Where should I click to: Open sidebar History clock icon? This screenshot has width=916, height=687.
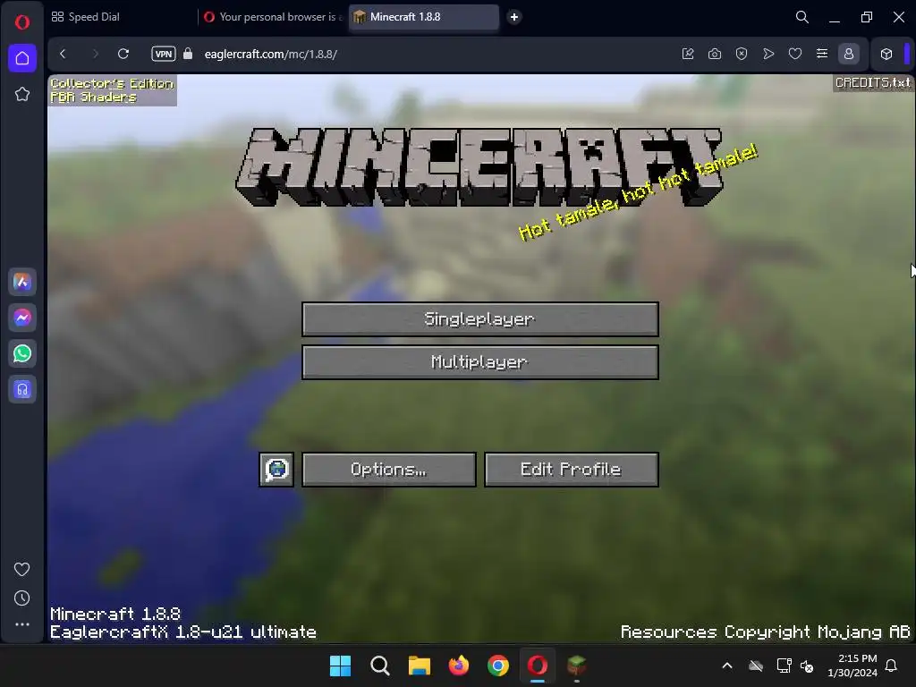pyautogui.click(x=22, y=598)
